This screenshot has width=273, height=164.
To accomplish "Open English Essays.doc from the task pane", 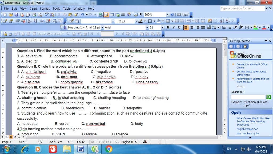I will click(247, 129).
